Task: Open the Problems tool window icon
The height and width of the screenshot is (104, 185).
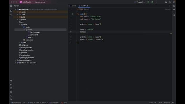Action: tap(11, 96)
